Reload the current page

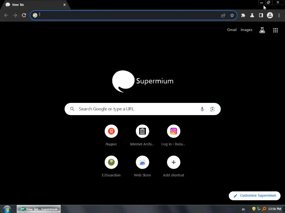click(24, 16)
